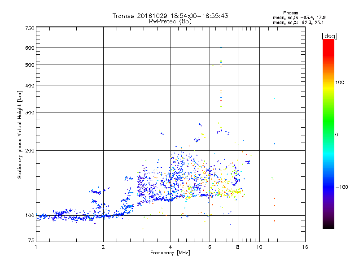Click the 'mean, sd,X: 92.3, 25.1' statistics line
This screenshot has height=269, width=359.
[x=298, y=22]
